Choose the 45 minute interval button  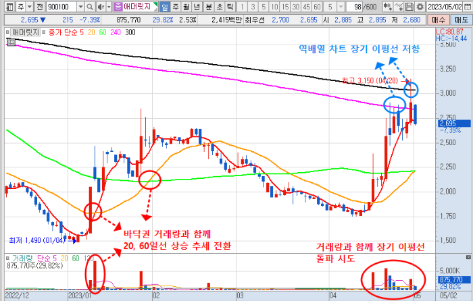[x=307, y=7]
